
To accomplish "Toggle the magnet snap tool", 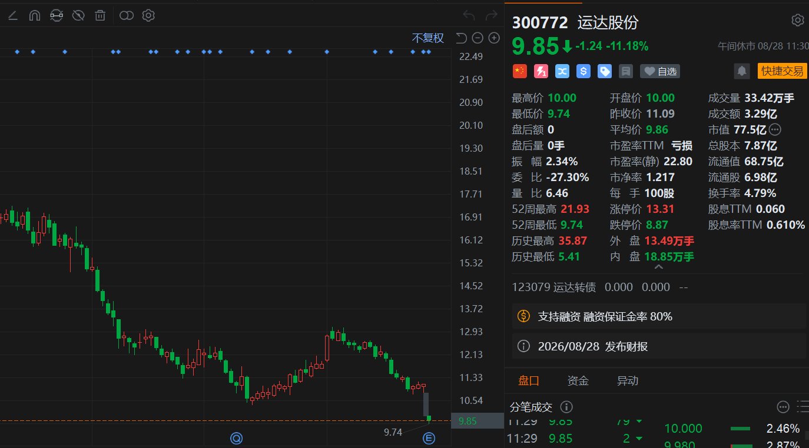I will pos(34,15).
